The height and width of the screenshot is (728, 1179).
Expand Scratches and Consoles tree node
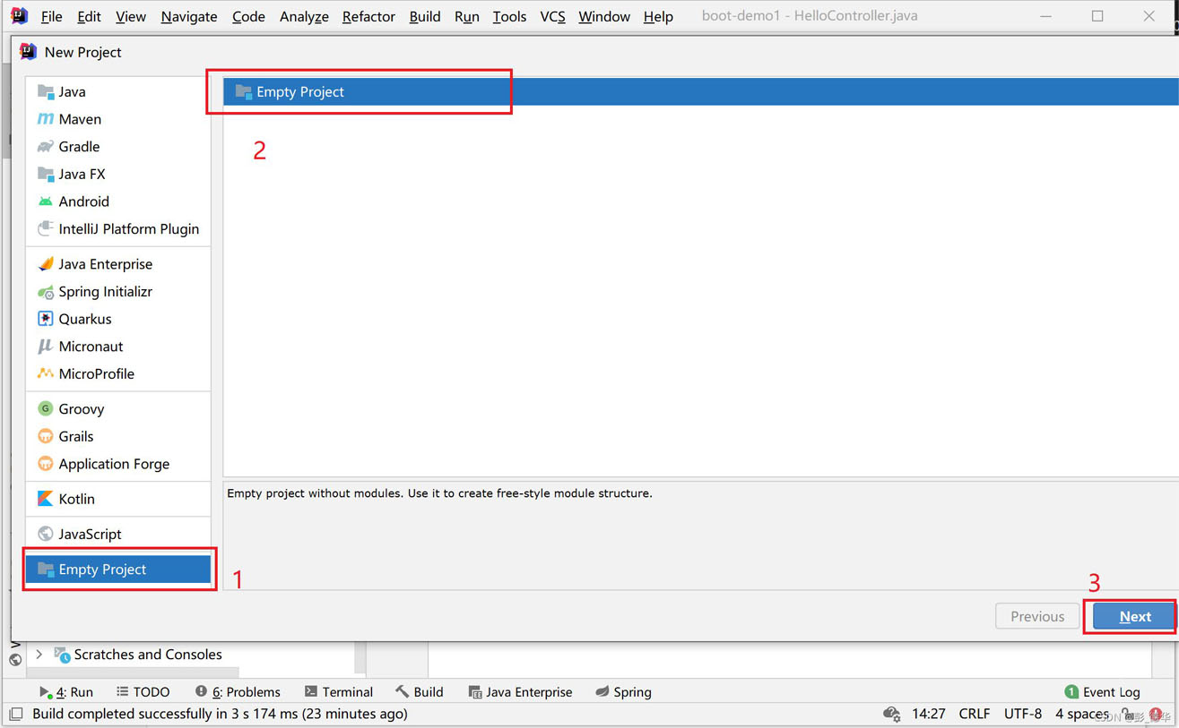[x=39, y=655]
